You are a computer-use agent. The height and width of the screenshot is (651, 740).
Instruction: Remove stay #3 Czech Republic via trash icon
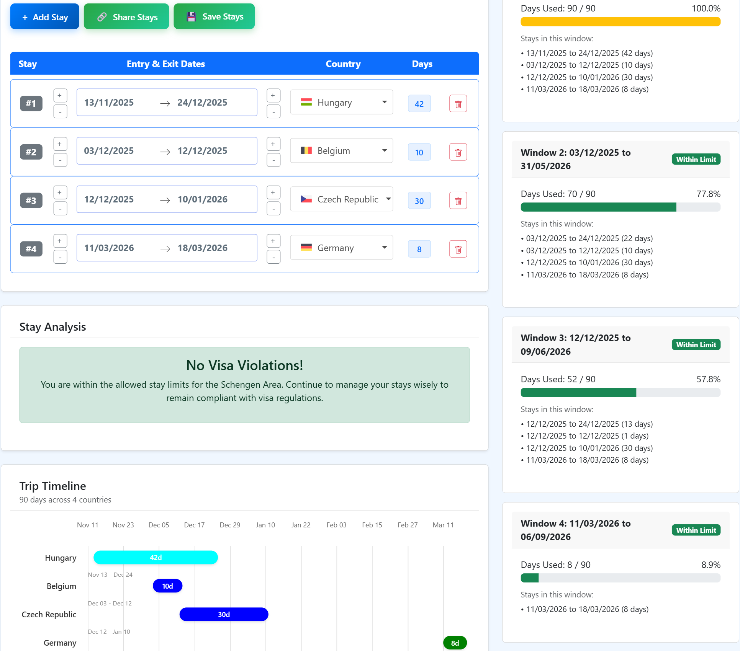click(x=458, y=200)
